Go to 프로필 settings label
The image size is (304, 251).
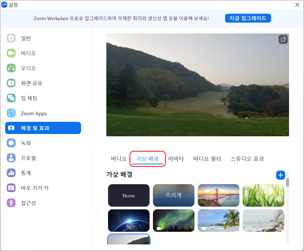28,158
